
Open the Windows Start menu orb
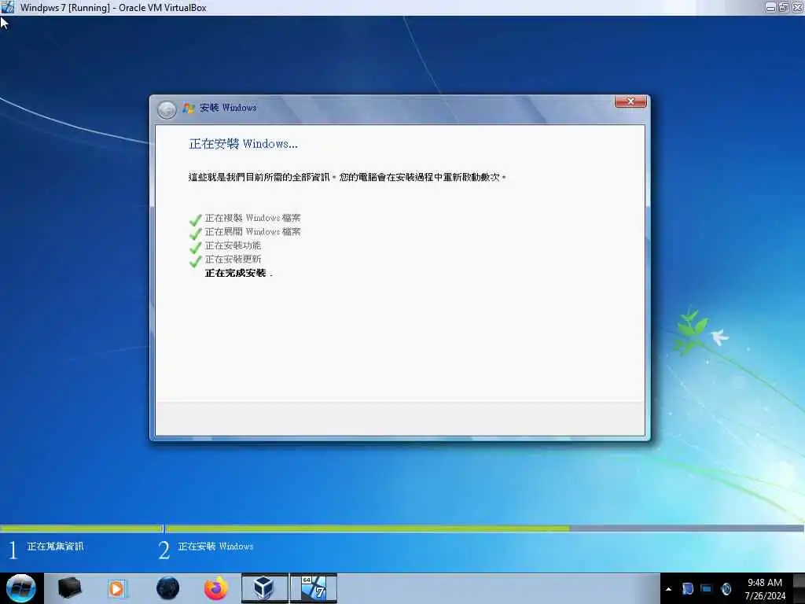21,588
